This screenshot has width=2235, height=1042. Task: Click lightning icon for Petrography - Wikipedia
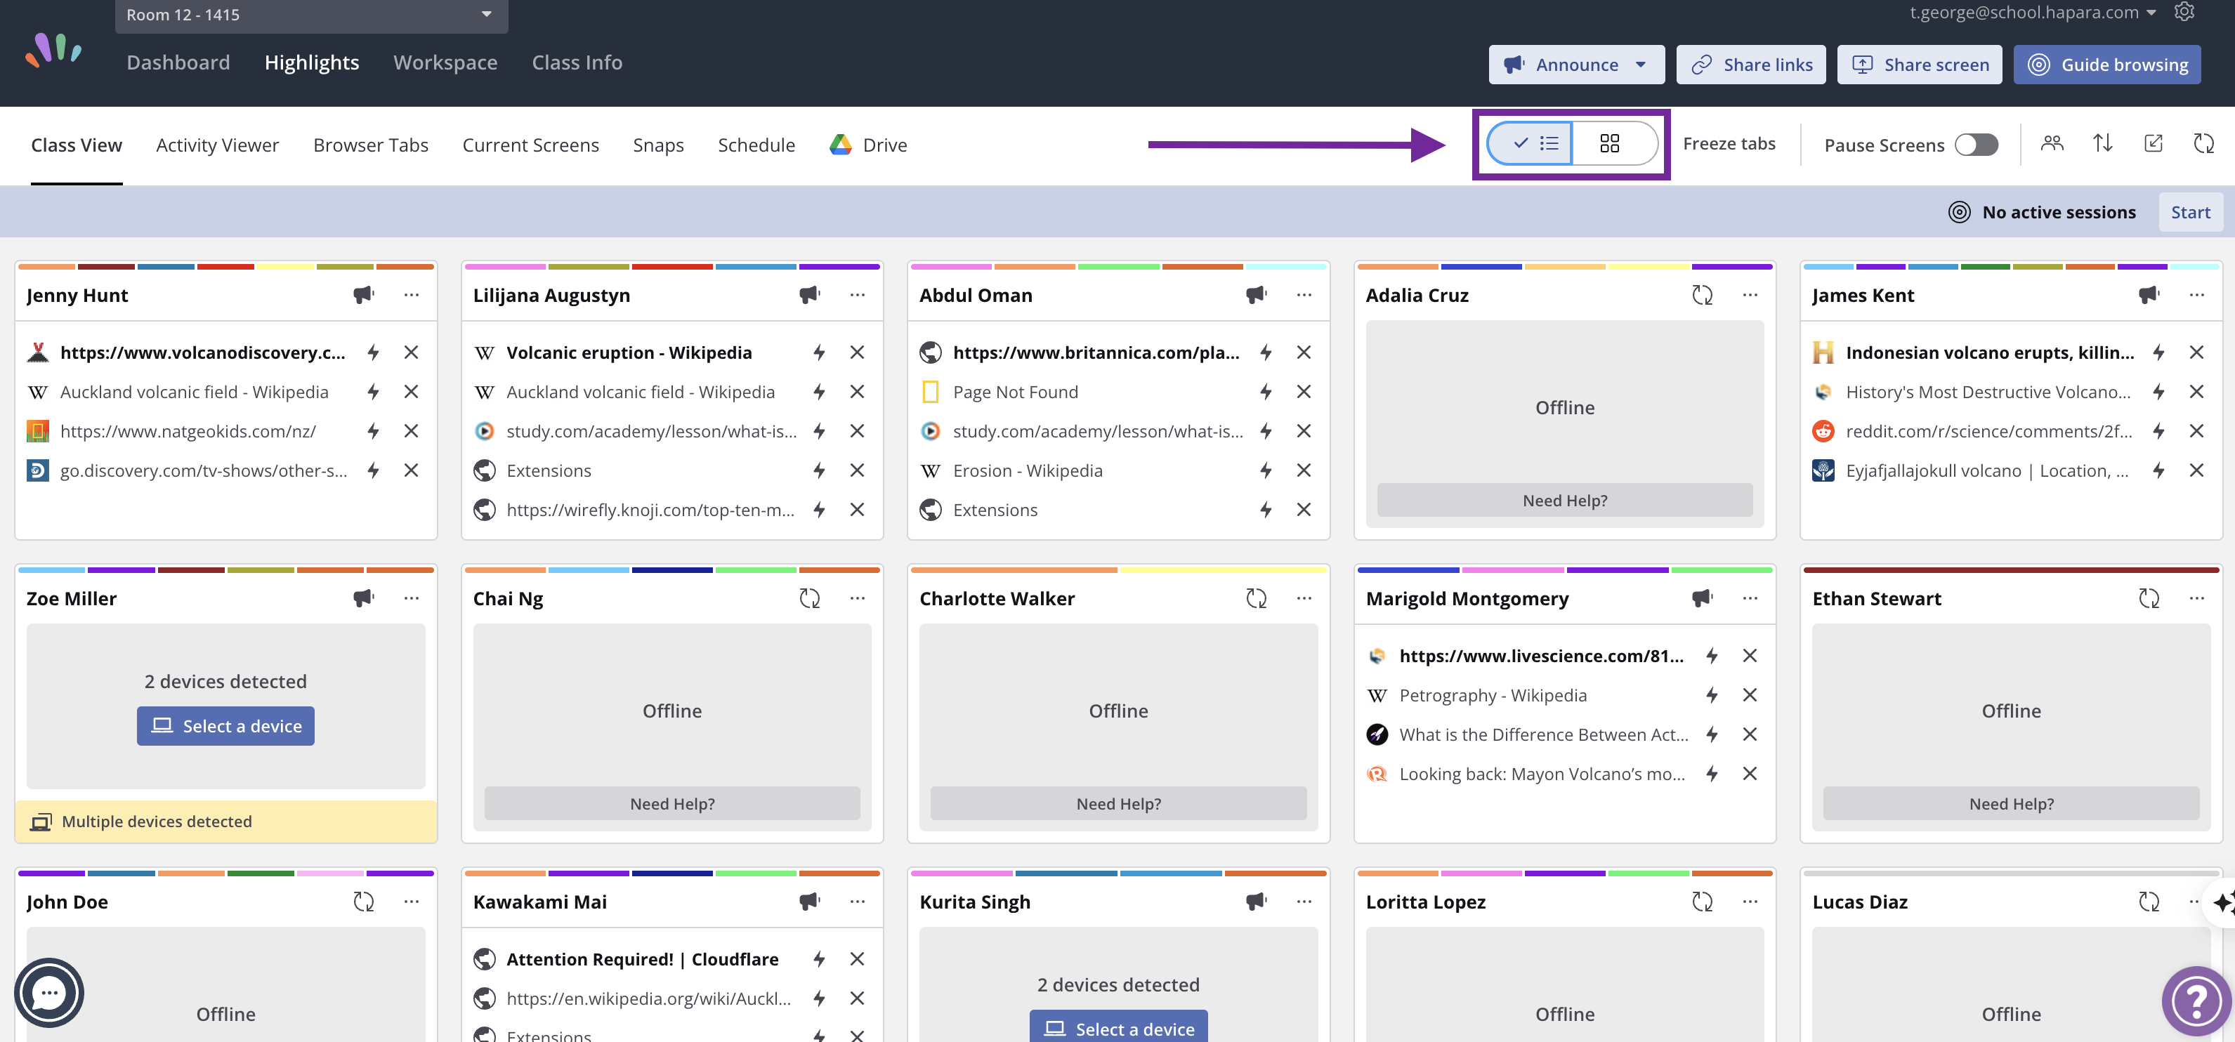point(1712,695)
